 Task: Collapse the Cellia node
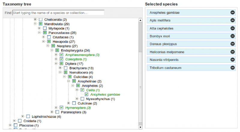click(x=77, y=90)
